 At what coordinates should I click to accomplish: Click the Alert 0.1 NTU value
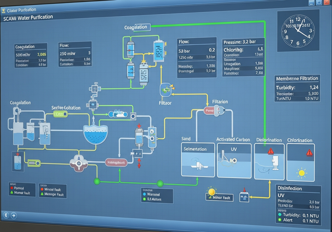click(x=310, y=221)
